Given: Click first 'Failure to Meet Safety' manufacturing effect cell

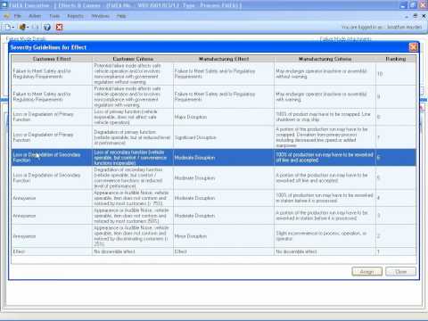Looking at the screenshot, I should coord(224,74).
